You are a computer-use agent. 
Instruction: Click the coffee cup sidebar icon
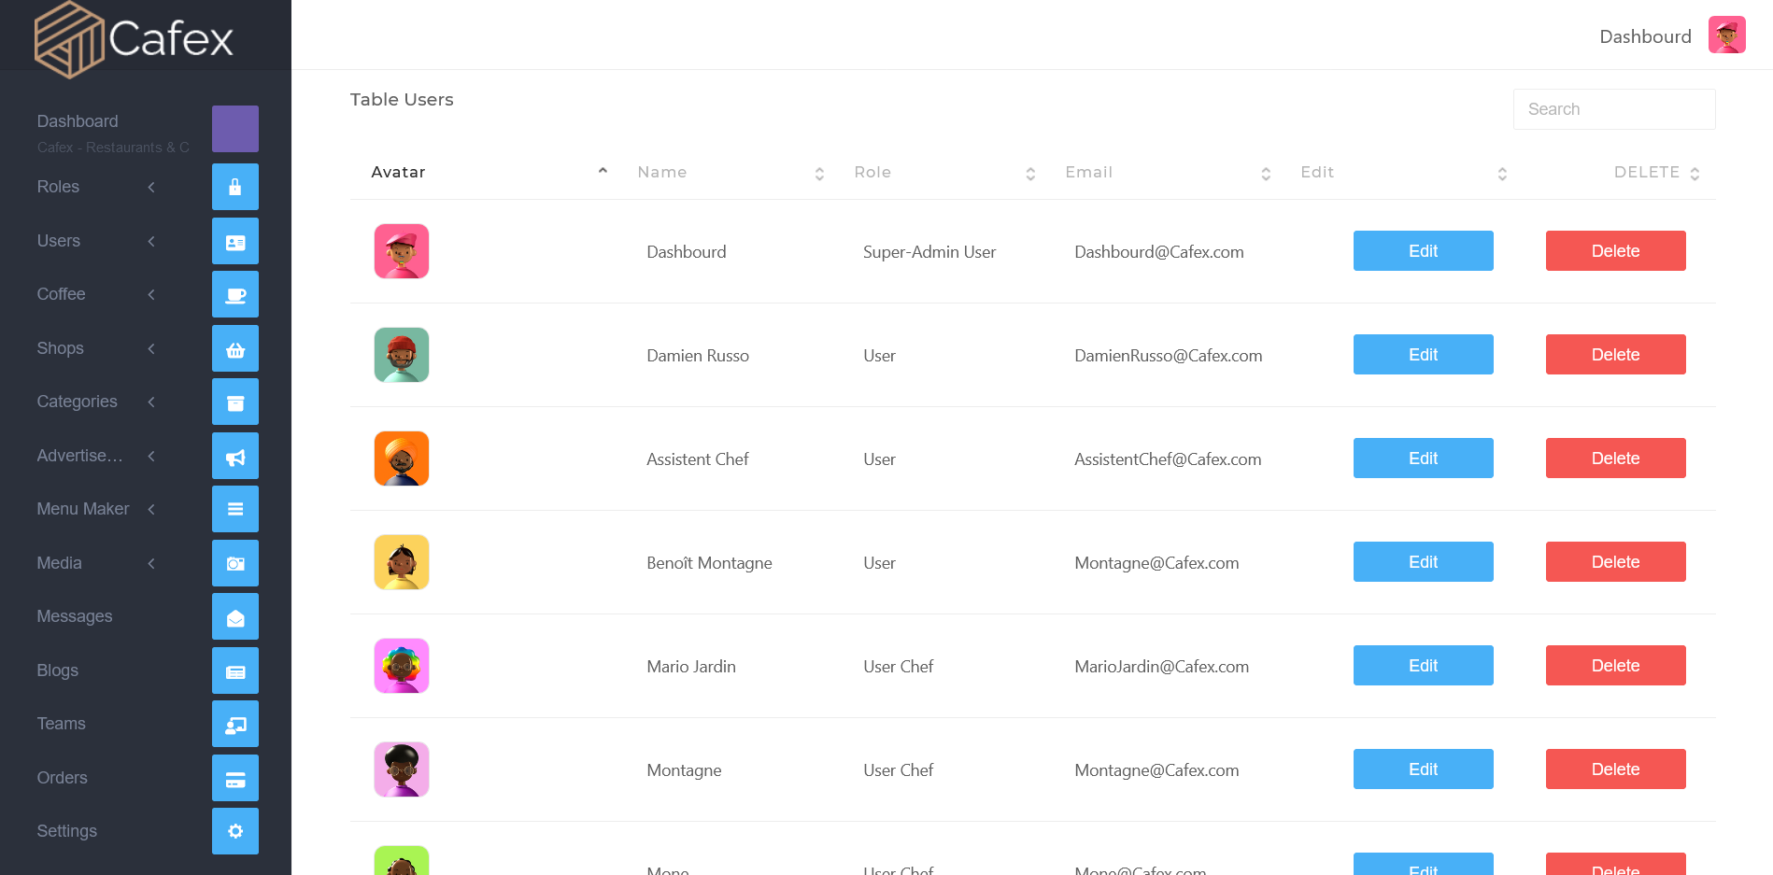pos(235,294)
